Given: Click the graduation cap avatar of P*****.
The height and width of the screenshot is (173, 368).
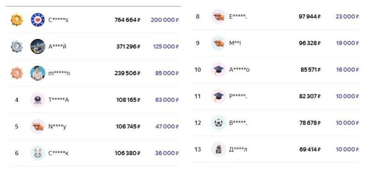Looking at the screenshot, I should tap(219, 96).
